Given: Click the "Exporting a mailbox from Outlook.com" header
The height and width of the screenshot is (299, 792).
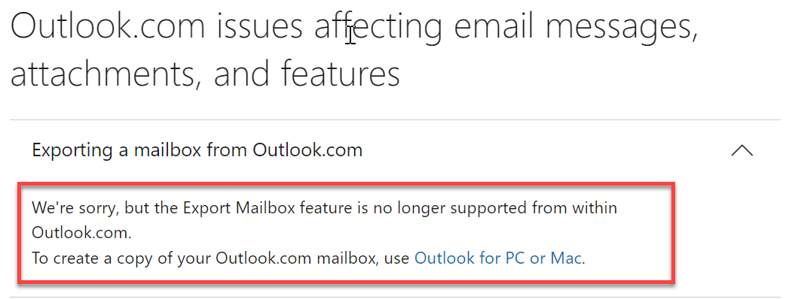Looking at the screenshot, I should [197, 150].
